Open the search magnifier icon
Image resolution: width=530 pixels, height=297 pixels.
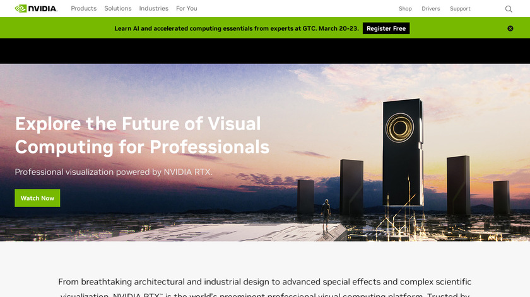509,9
